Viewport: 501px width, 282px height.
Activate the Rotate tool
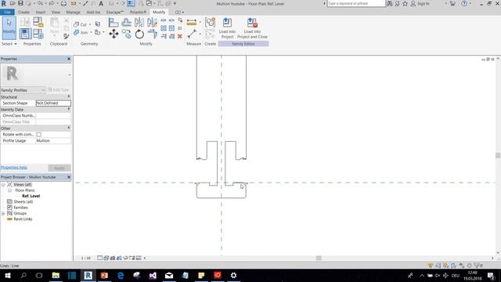click(139, 34)
